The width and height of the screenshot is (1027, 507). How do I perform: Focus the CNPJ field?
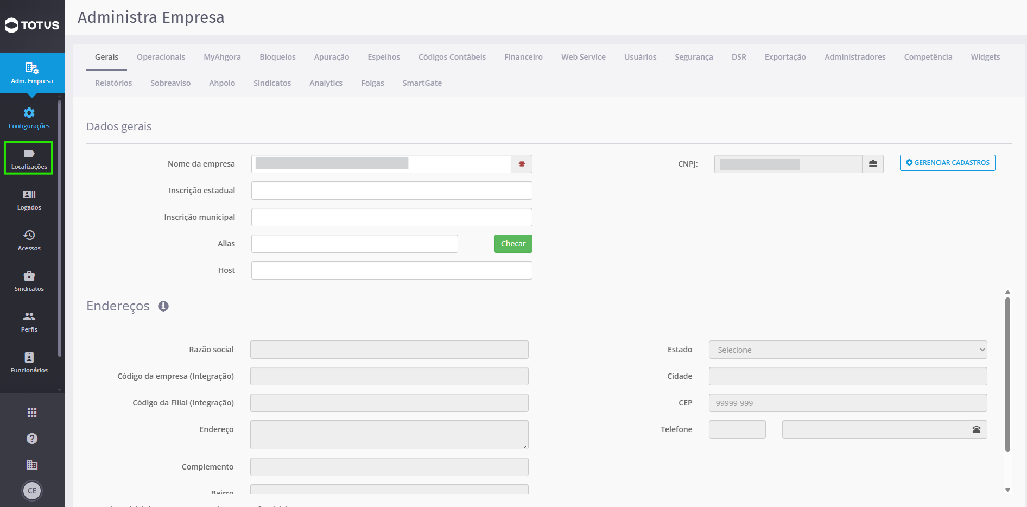pos(788,164)
